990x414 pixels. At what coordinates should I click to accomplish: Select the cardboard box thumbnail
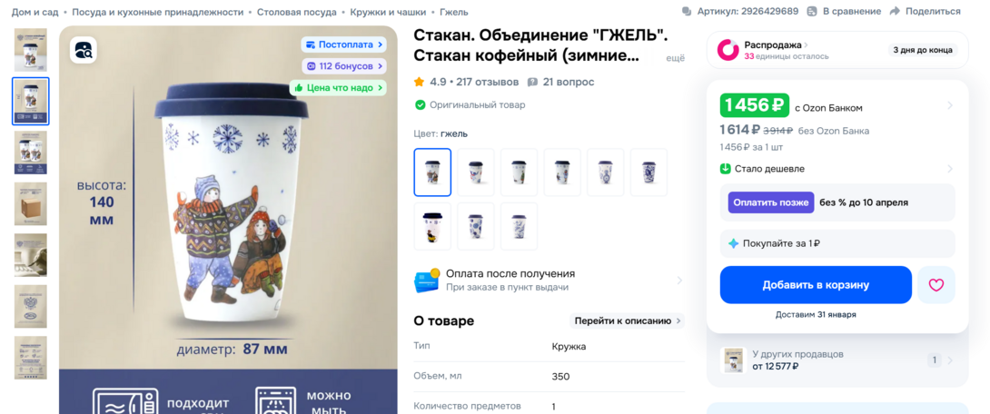tap(30, 204)
